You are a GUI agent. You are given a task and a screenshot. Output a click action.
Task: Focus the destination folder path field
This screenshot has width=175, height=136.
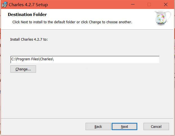click(85, 60)
